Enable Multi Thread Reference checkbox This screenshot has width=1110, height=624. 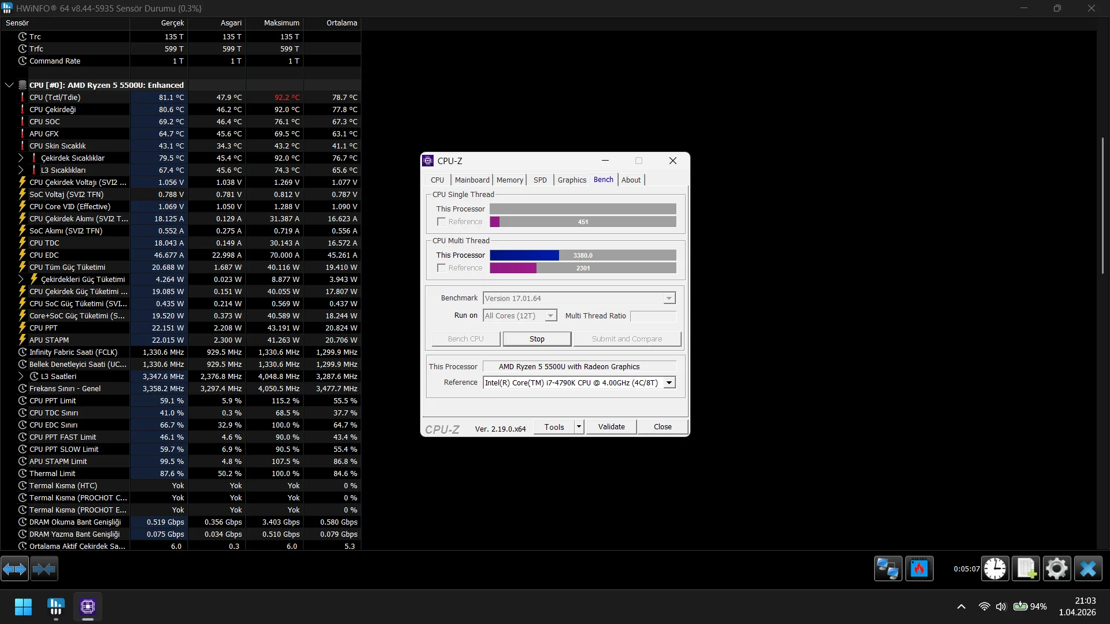click(442, 268)
